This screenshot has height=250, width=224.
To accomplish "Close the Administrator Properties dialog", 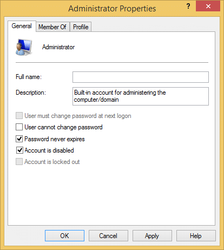I will (x=208, y=6).
